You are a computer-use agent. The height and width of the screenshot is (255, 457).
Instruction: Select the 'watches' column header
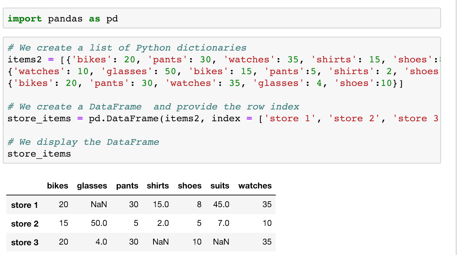[255, 186]
